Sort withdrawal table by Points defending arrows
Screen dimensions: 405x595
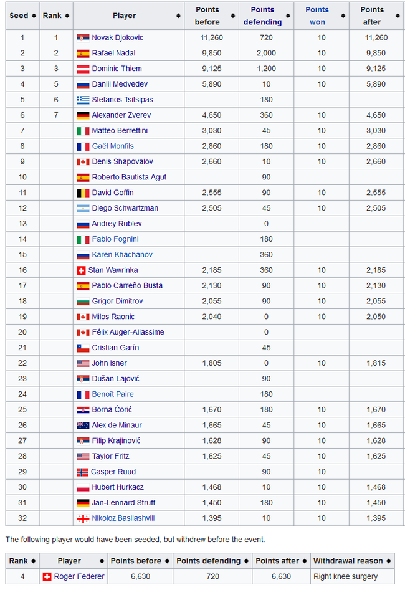coord(246,561)
